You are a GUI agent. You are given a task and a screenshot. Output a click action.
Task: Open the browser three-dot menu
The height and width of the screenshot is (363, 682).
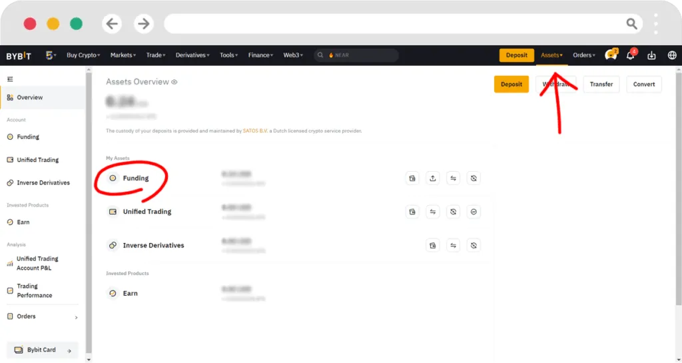(656, 24)
